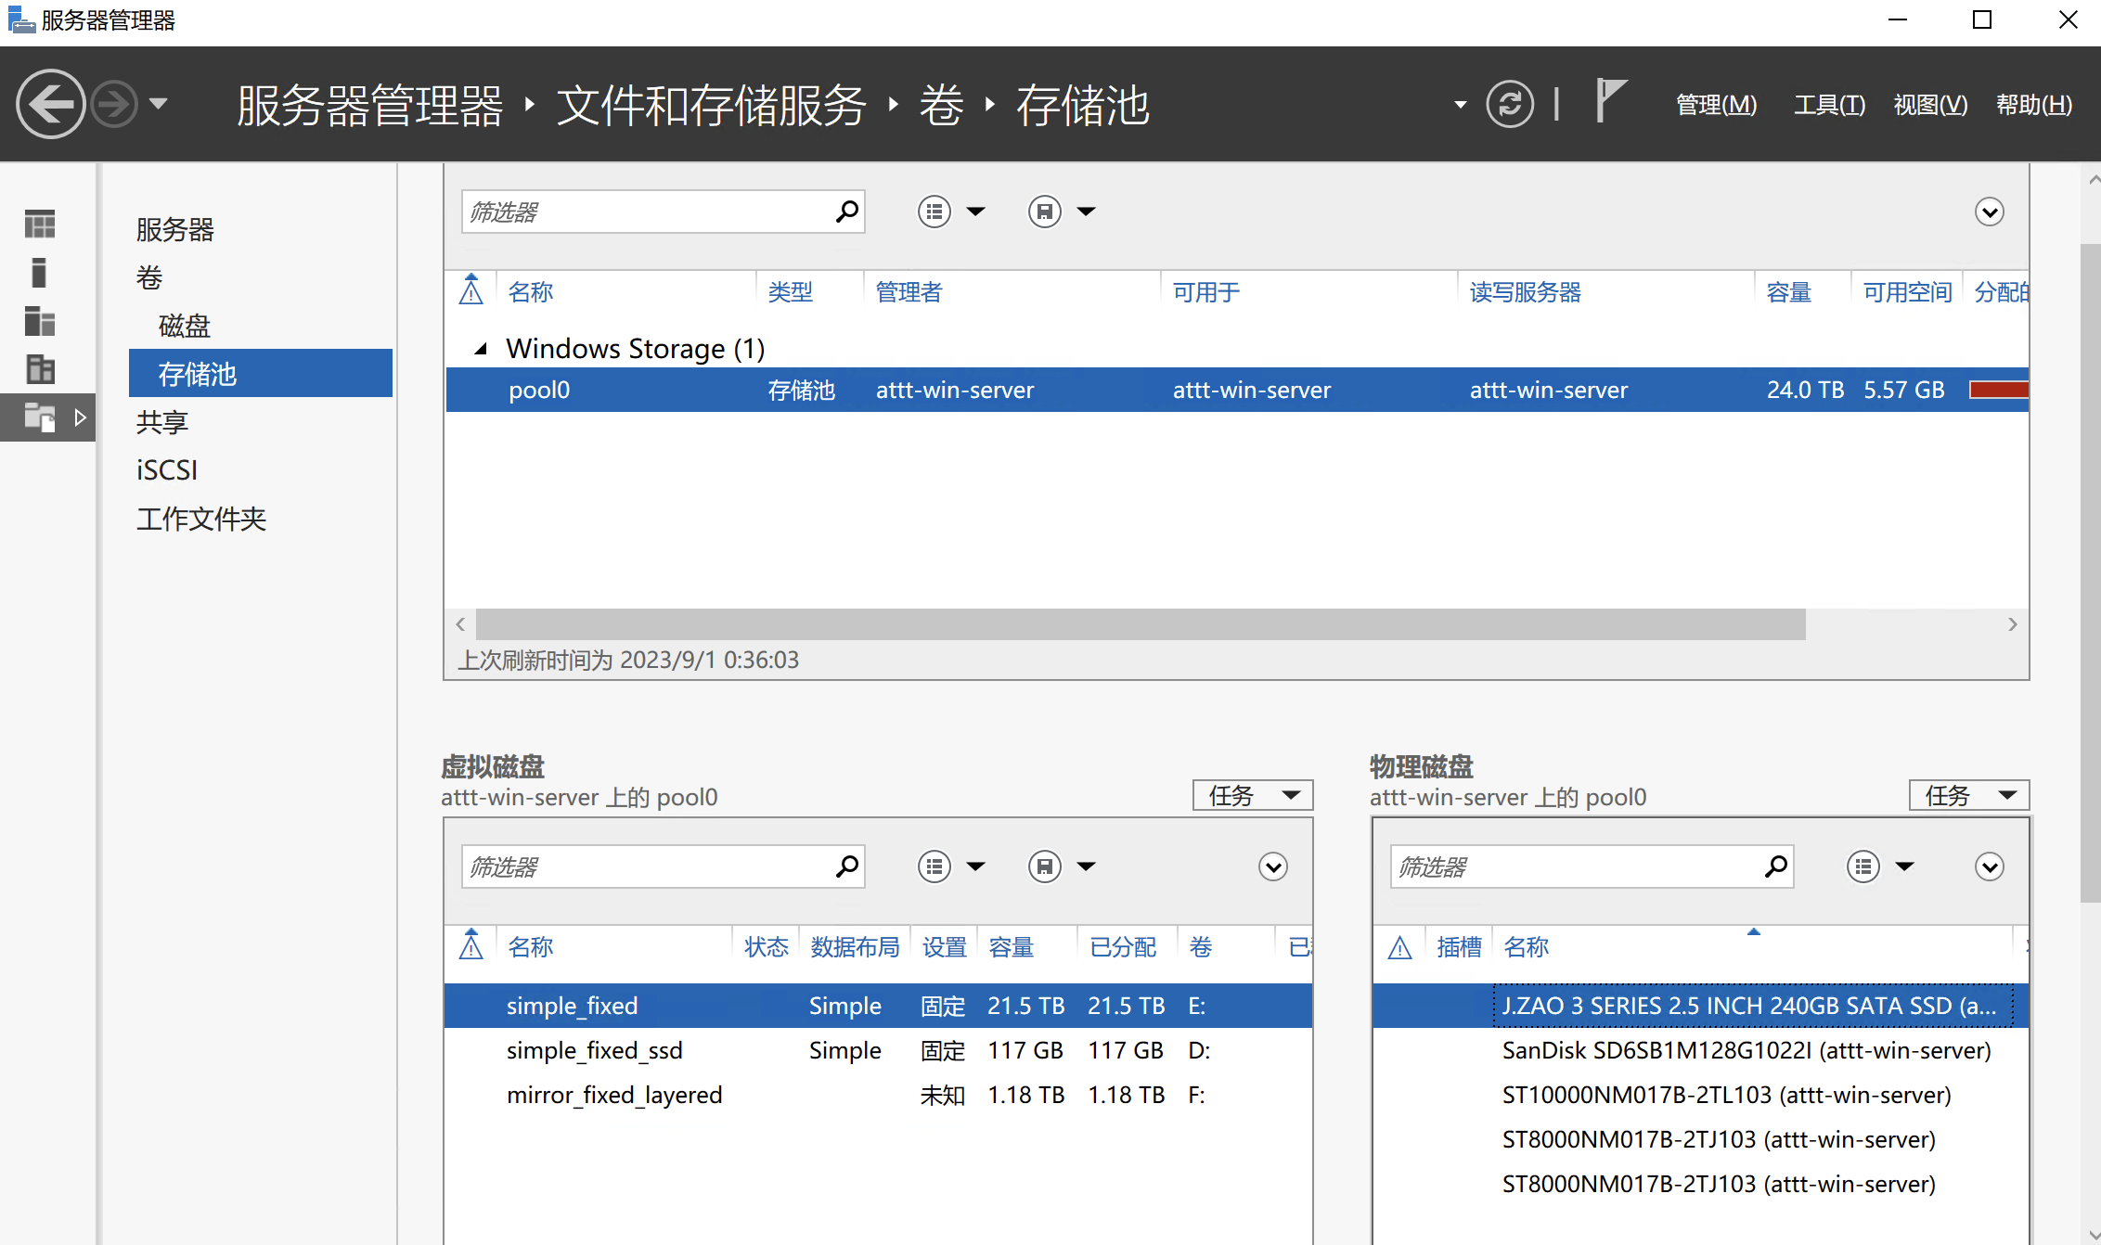Image resolution: width=2101 pixels, height=1245 pixels.
Task: Click the refresh icon in header
Action: (x=1510, y=104)
